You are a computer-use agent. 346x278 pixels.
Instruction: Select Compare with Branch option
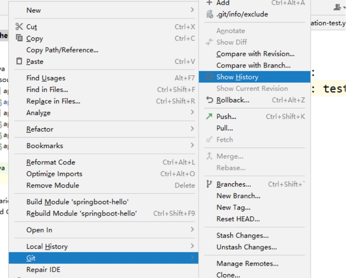pyautogui.click(x=253, y=65)
